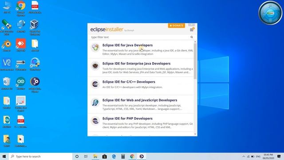Open the Action Center notifications icon
Screen dimensions: 284x160
[279, 156]
